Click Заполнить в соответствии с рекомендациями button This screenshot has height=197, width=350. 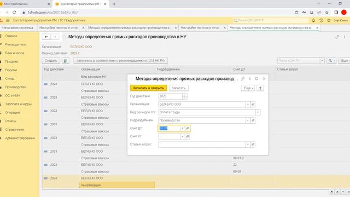click(120, 61)
